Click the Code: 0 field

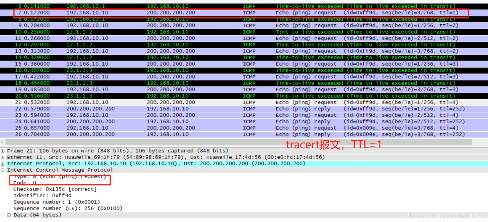point(25,183)
